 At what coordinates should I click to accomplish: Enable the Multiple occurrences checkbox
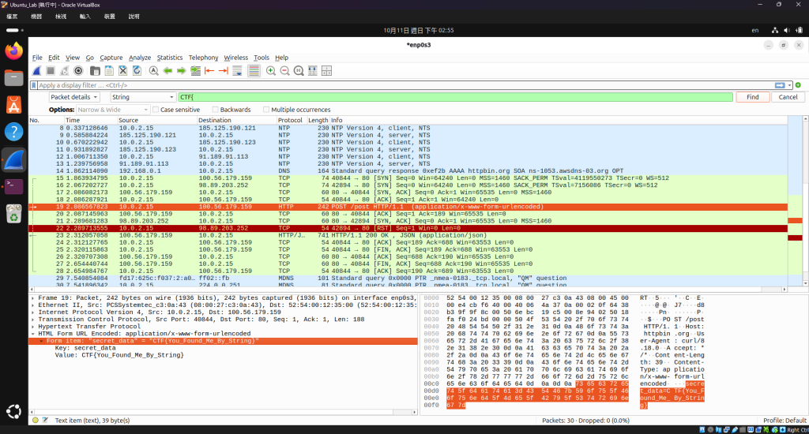pos(266,109)
